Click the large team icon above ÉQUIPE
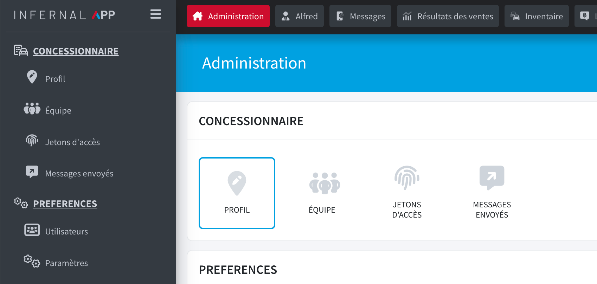597x284 pixels. pos(325,183)
